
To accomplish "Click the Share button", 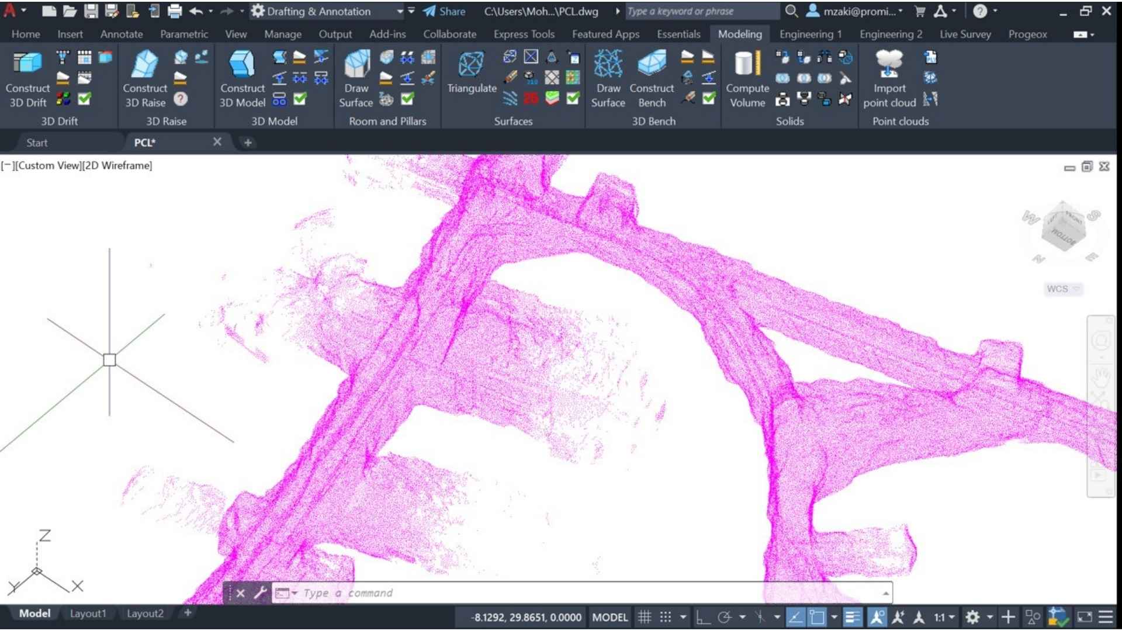I will (x=444, y=11).
